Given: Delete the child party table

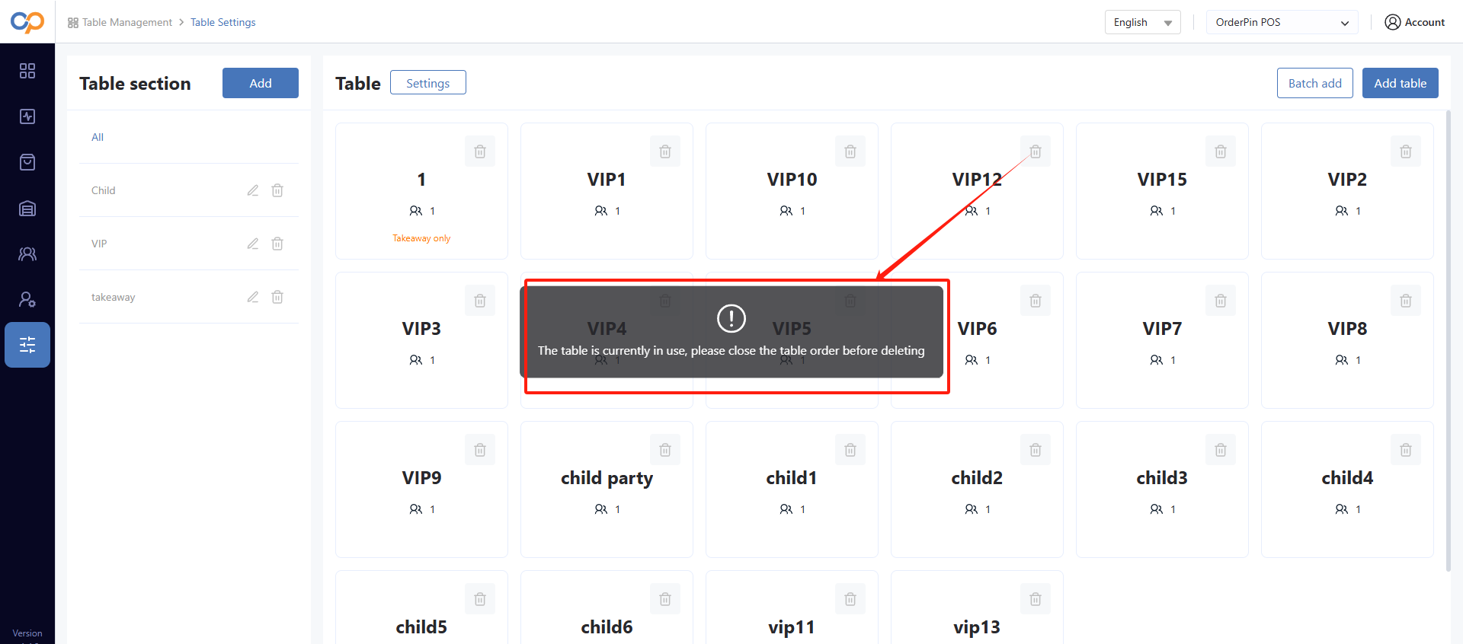Looking at the screenshot, I should [x=665, y=450].
